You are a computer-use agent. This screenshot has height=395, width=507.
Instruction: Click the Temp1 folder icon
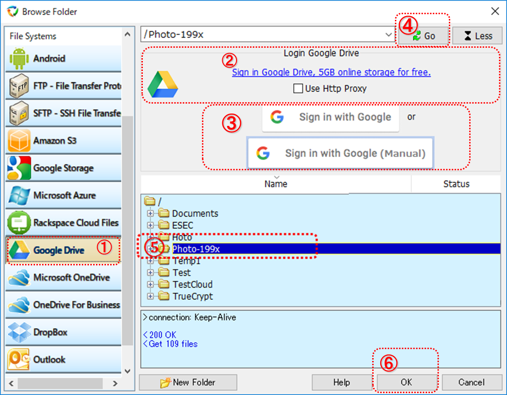coord(164,261)
